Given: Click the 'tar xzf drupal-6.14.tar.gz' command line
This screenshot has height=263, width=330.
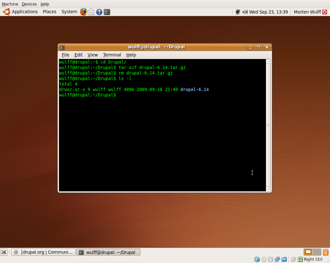Looking at the screenshot, I should pos(152,68).
